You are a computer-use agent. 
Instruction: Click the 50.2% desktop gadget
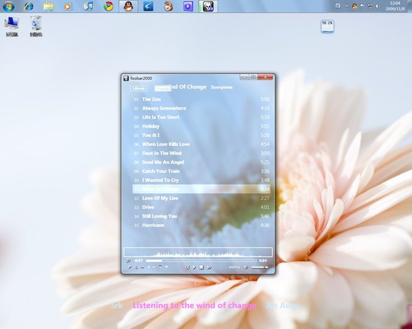(328, 26)
